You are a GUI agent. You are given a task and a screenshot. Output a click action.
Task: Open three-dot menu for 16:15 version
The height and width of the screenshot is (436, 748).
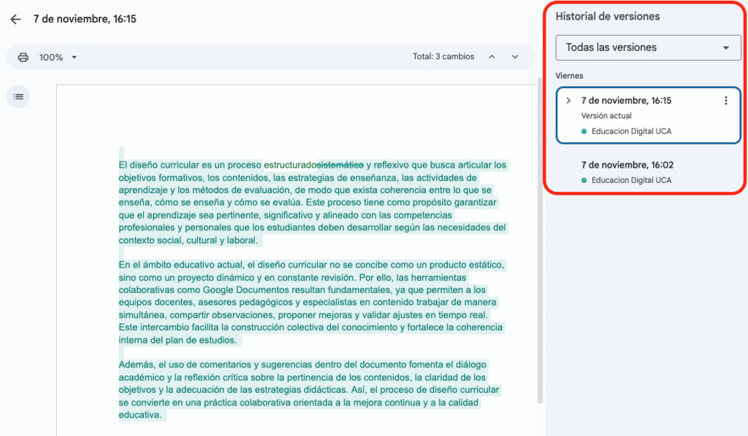point(725,101)
